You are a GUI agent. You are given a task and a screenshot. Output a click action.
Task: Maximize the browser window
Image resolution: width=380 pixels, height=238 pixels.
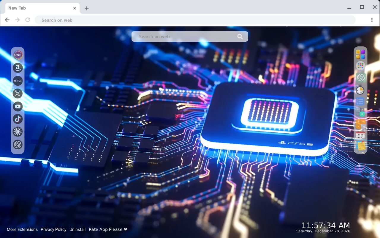pos(362,7)
